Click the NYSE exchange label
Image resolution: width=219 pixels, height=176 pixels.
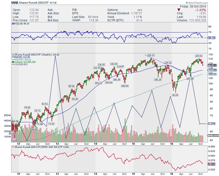(53, 3)
